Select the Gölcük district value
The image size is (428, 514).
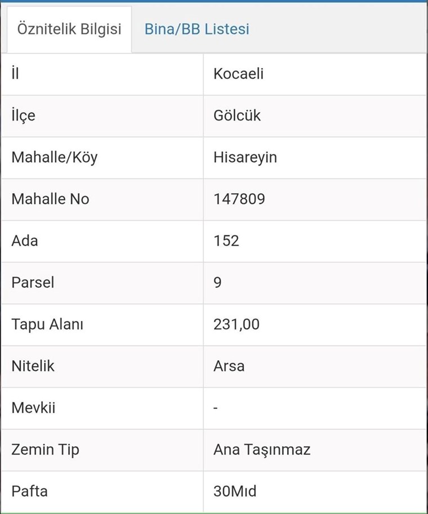(x=237, y=115)
